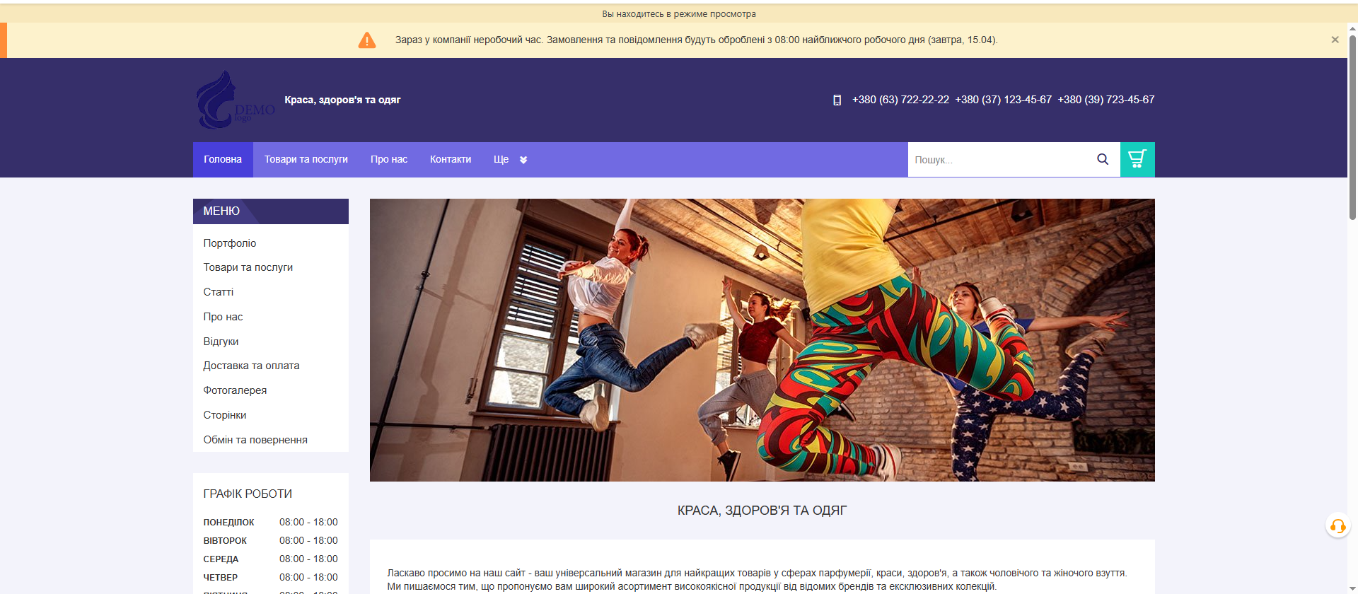Open 'Контакти' navigation item
This screenshot has height=594, width=1358.
tap(450, 160)
